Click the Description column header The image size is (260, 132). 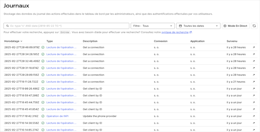coord(90,41)
